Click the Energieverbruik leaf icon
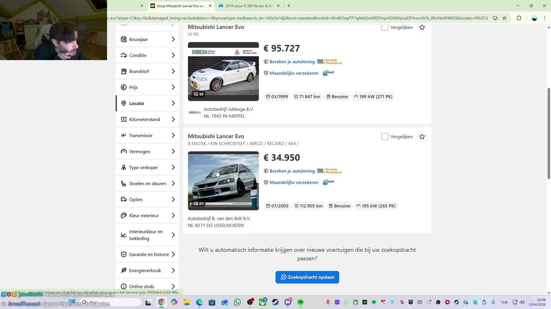Viewport: 551px width, 309px height. 124,270
